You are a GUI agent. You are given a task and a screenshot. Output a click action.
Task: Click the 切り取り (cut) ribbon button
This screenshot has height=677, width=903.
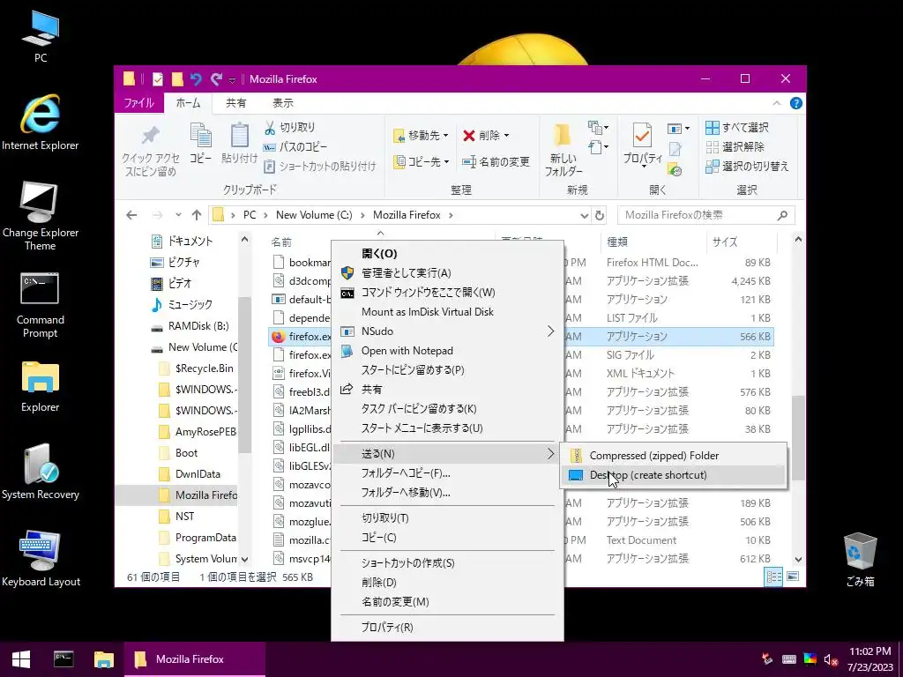click(x=289, y=127)
